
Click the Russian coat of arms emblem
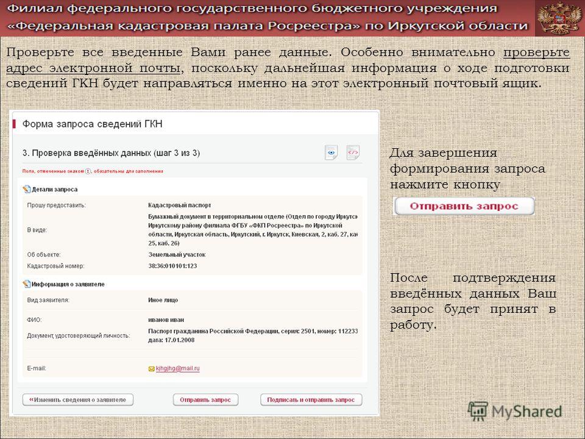[x=559, y=18]
